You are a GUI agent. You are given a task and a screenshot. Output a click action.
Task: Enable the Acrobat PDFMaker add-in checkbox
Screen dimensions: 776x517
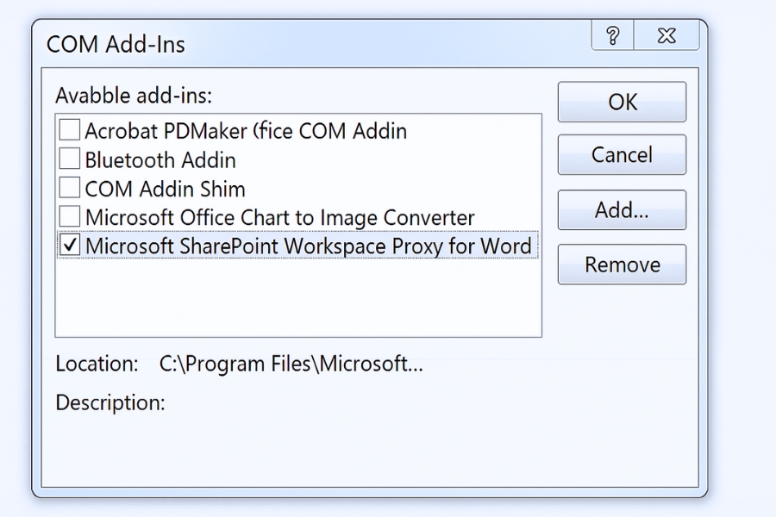click(69, 131)
